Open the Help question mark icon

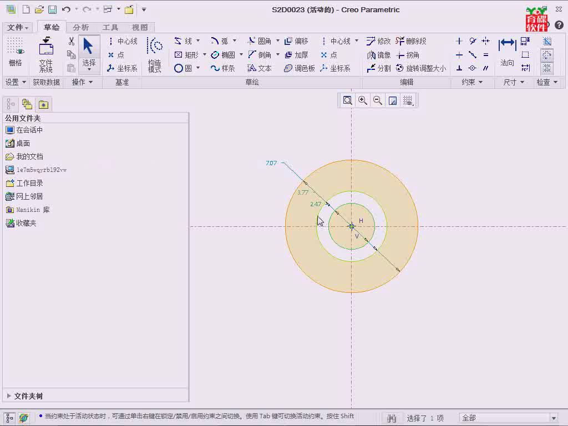point(559,25)
